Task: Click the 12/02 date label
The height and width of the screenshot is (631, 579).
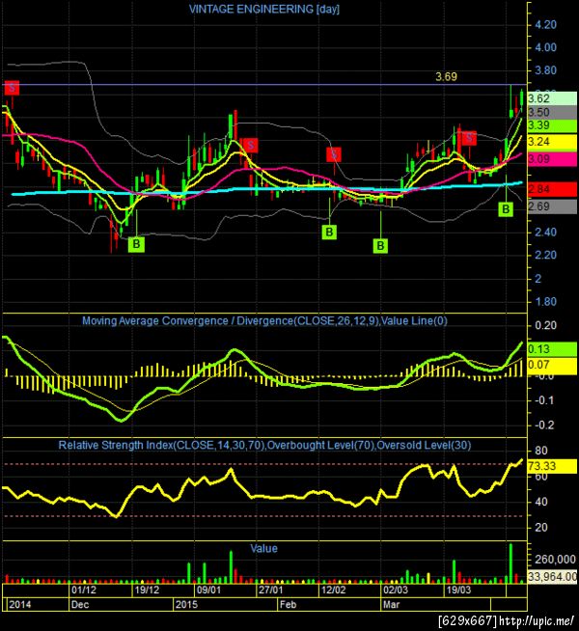Action: point(334,590)
